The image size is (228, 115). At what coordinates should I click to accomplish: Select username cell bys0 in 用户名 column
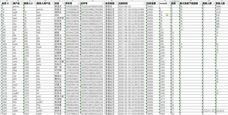18,44
